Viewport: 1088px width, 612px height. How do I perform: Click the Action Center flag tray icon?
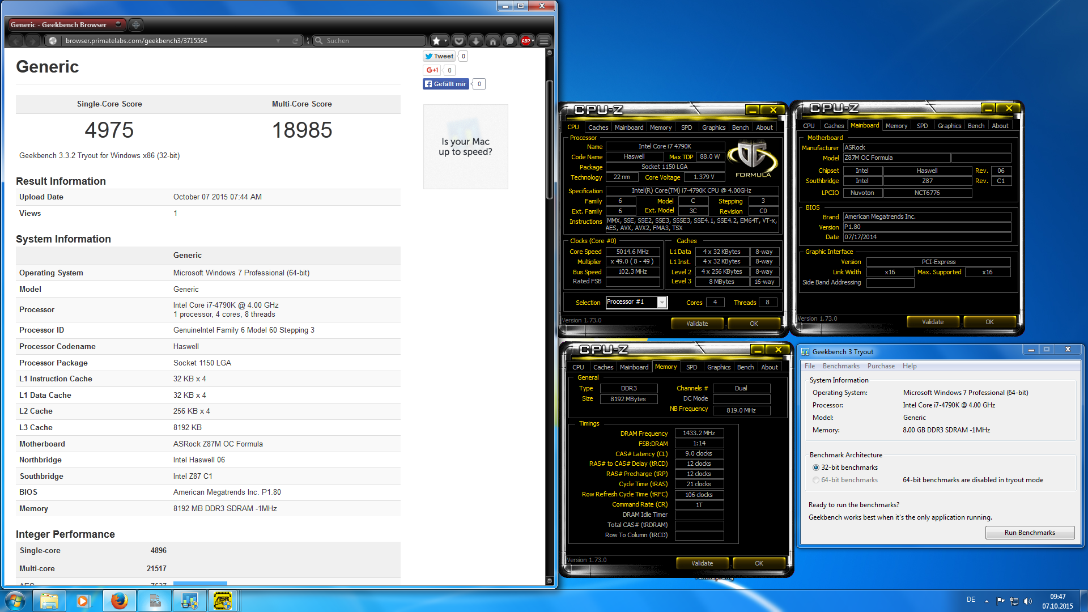click(x=1000, y=601)
